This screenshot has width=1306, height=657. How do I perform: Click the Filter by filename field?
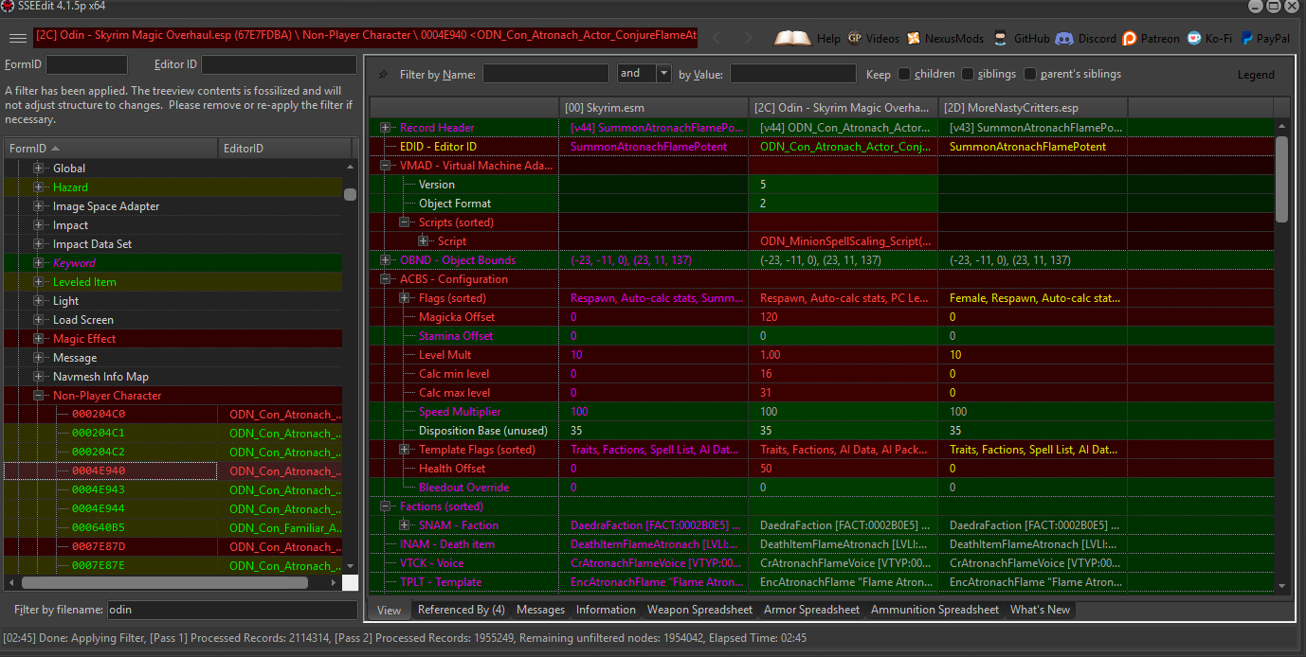[231, 611]
